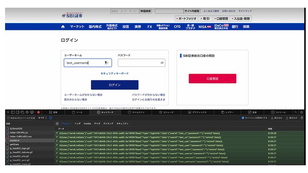Click the 書き出す export button

tap(291, 118)
